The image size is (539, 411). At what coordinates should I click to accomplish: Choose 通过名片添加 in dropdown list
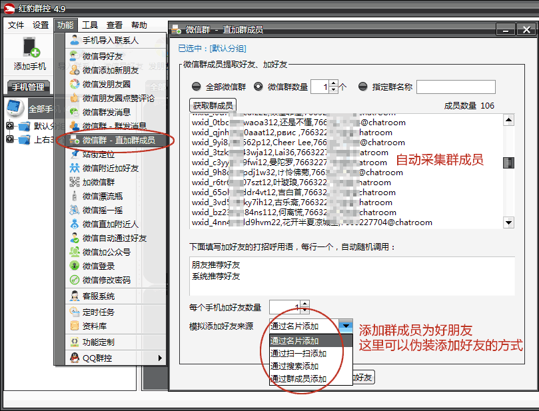pos(310,340)
